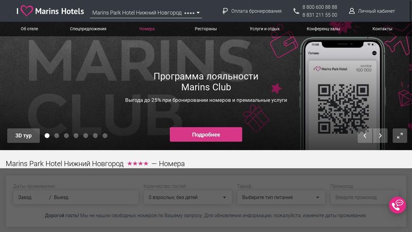This screenshot has height=232, width=412.
Task: Click the pink Подробнее button
Action: pos(206,135)
